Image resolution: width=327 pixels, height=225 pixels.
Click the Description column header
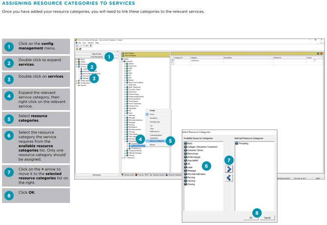248,57
